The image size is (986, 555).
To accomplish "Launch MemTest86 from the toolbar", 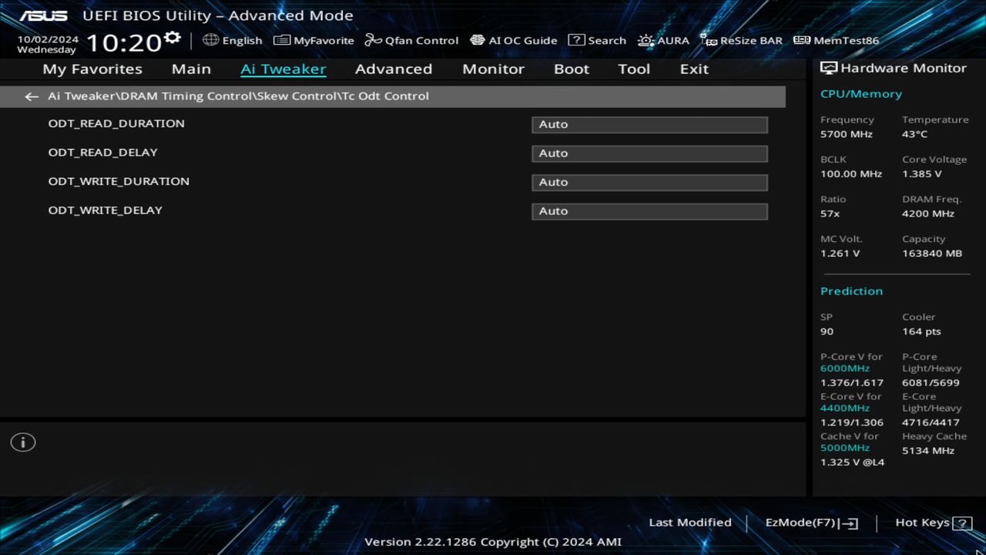I will 835,40.
